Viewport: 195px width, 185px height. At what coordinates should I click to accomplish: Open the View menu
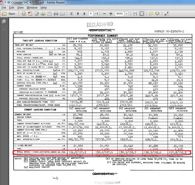click(20, 7)
